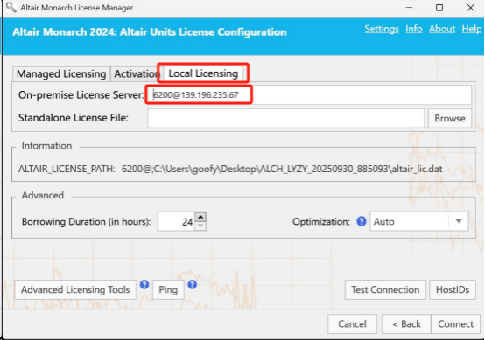485x340 pixels.
Task: Click the Ping button
Action: click(168, 289)
